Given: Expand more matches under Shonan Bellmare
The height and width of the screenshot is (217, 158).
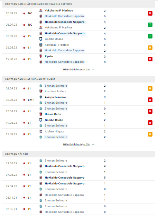Looking at the screenshot, I should (77, 144).
